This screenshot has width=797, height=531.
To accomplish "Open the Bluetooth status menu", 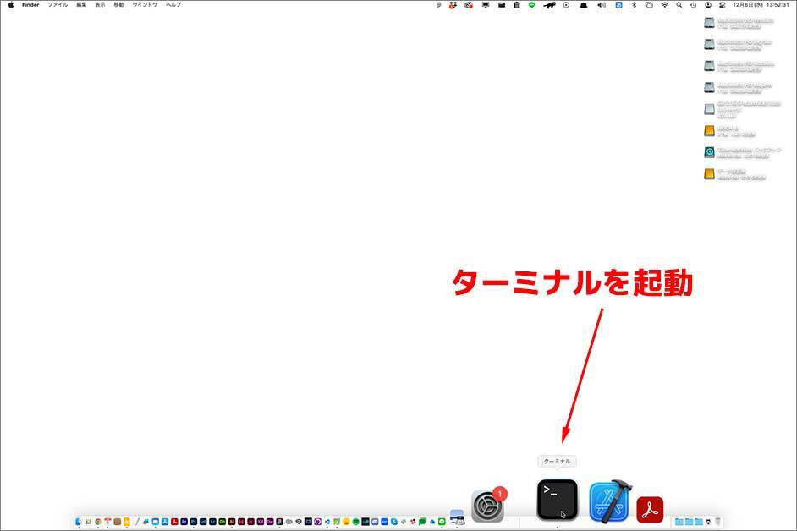I will coord(634,4).
